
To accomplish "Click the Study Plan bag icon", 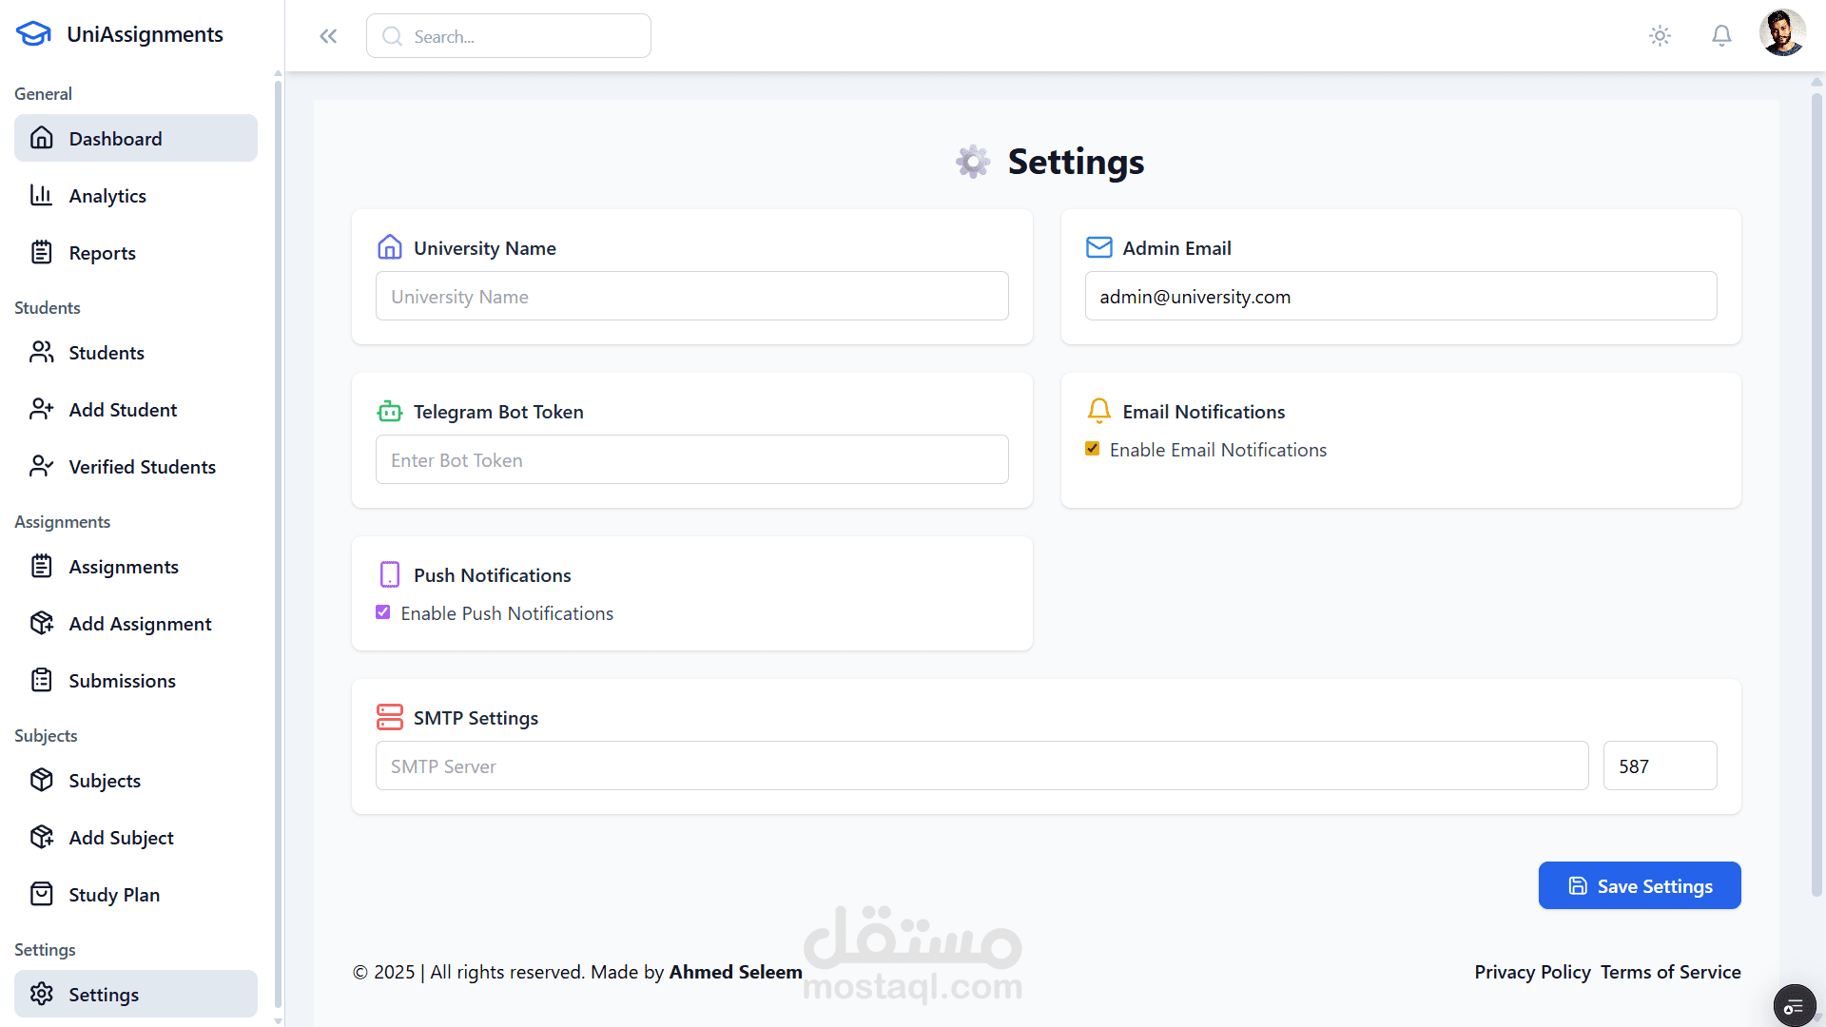I will tap(41, 895).
